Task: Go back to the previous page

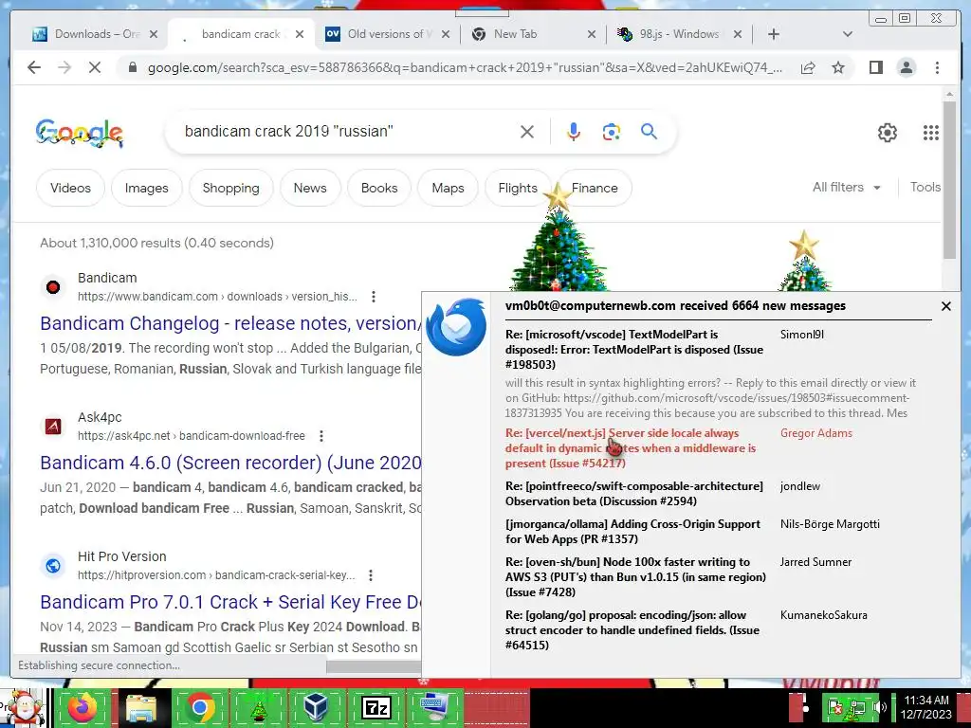Action: [34, 67]
